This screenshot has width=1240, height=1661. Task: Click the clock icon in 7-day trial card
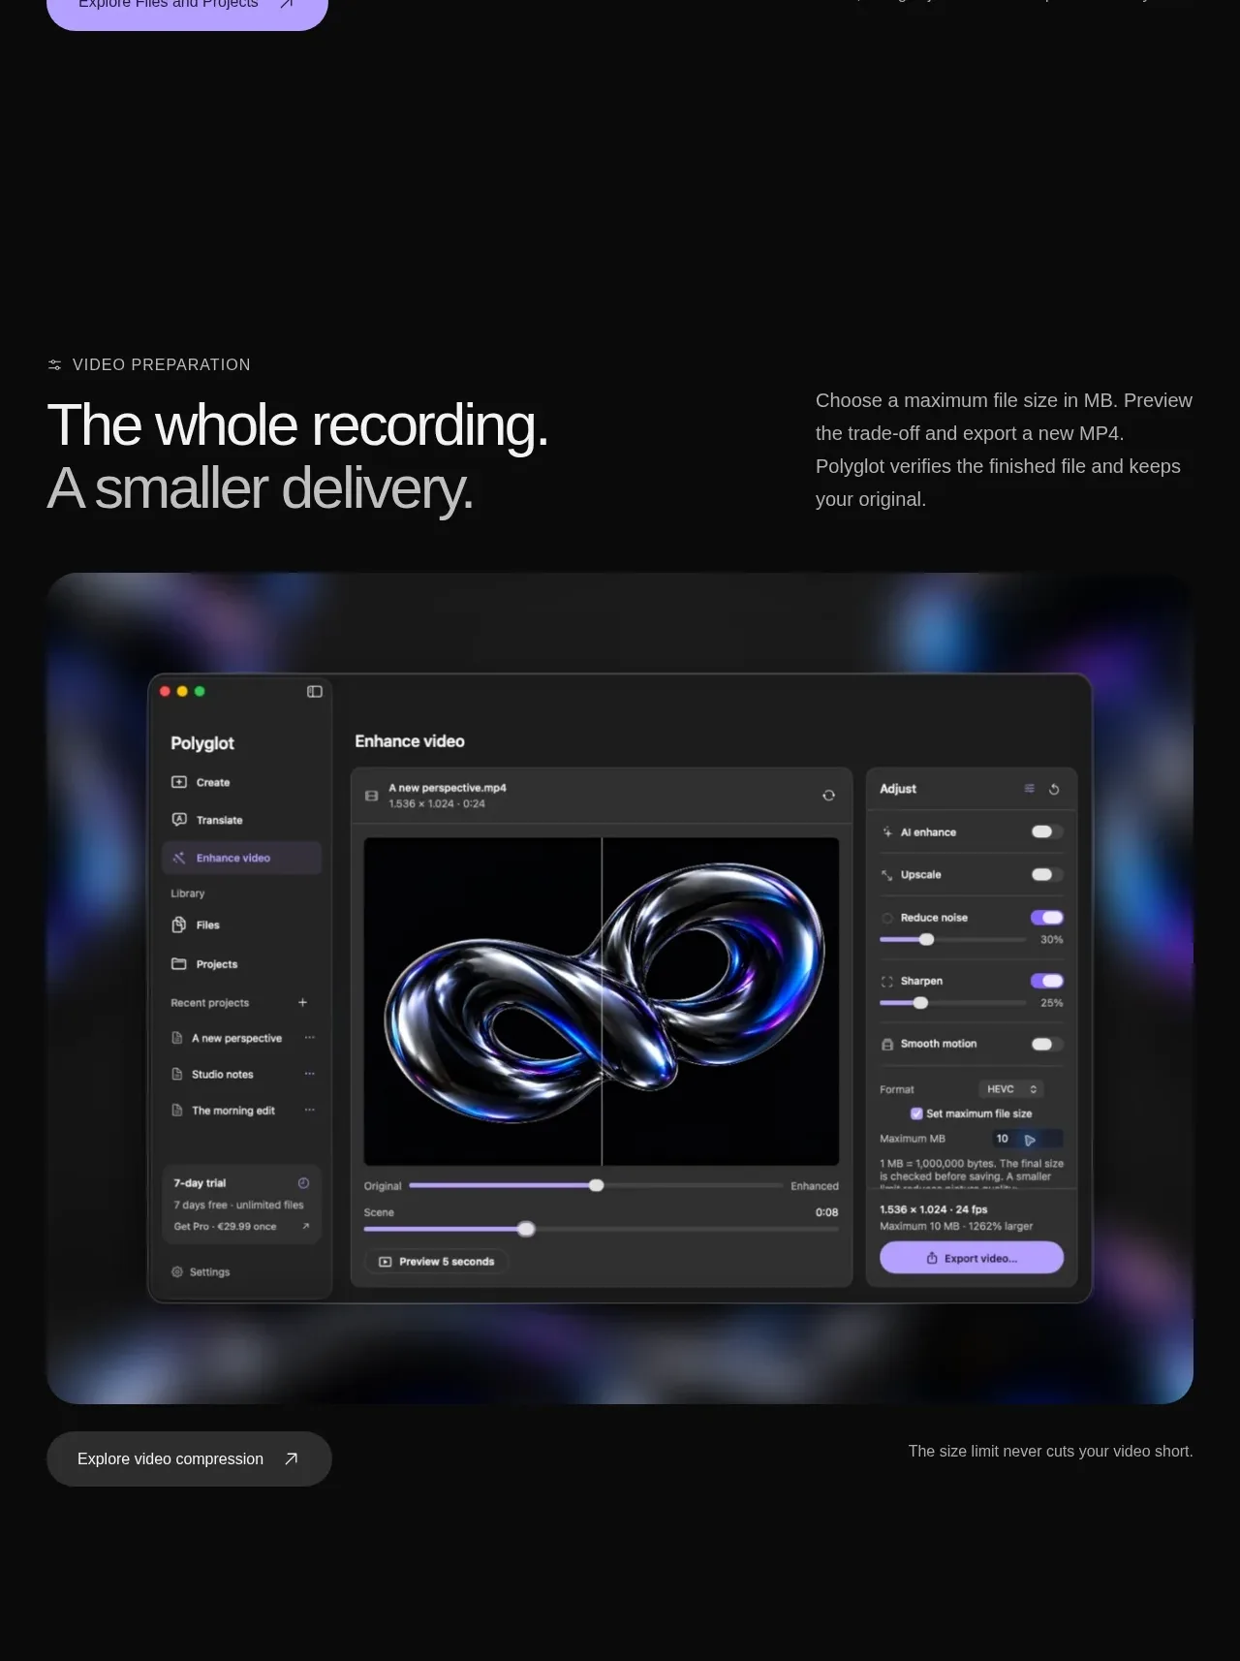point(303,1183)
